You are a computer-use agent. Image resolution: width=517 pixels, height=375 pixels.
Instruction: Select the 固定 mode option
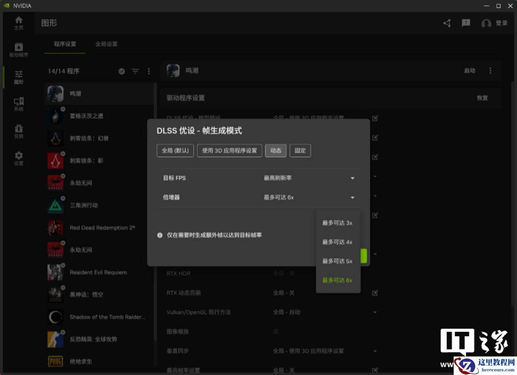tap(300, 151)
